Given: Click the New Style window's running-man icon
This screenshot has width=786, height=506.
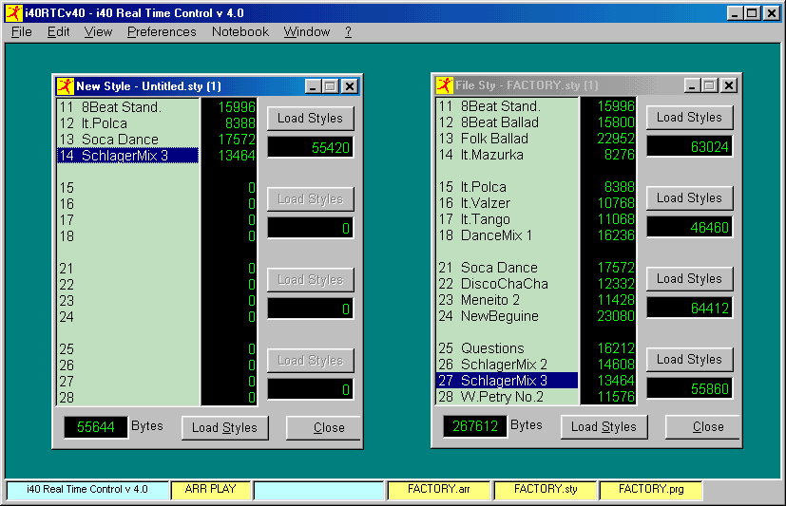Looking at the screenshot, I should point(65,86).
